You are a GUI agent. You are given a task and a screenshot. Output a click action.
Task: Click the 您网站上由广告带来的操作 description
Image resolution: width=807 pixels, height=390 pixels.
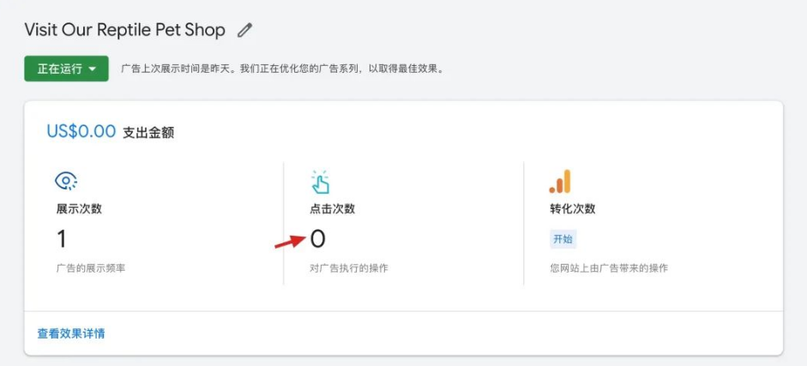pyautogui.click(x=608, y=268)
